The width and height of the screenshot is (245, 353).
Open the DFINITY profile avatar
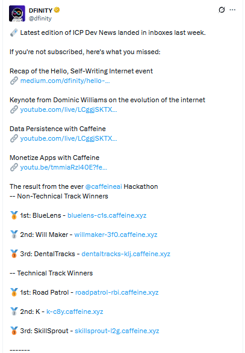click(x=17, y=13)
